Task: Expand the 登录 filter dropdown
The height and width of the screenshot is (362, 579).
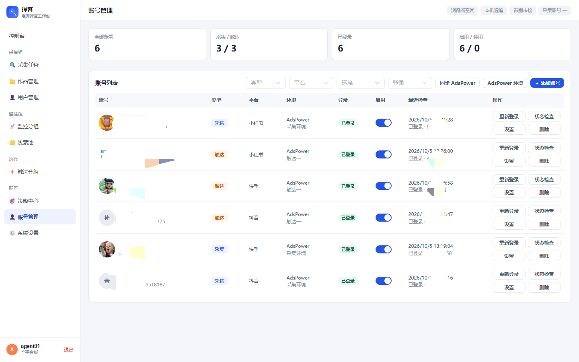Action: 410,83
